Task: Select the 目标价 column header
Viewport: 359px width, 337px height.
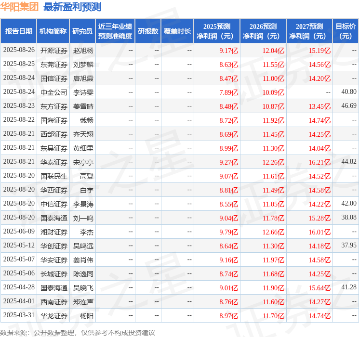Action: 345,31
